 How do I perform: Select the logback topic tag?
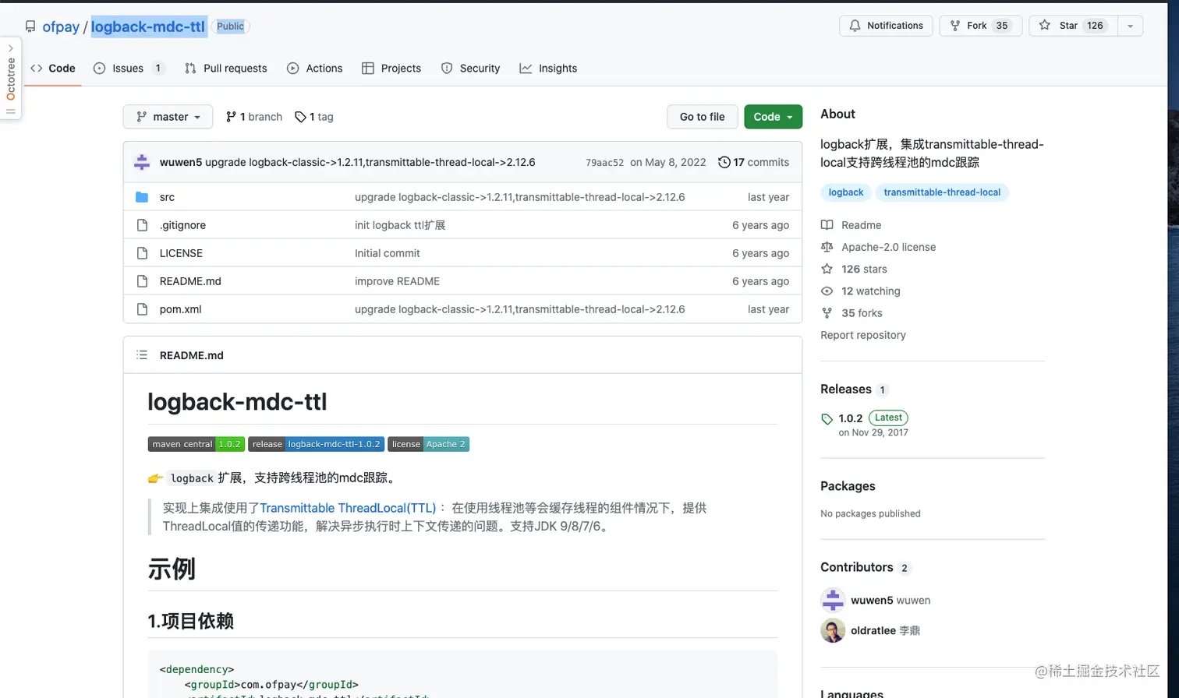tap(846, 192)
